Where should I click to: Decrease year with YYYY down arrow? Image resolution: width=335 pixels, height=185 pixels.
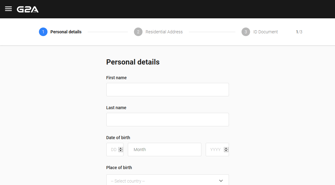226,151
